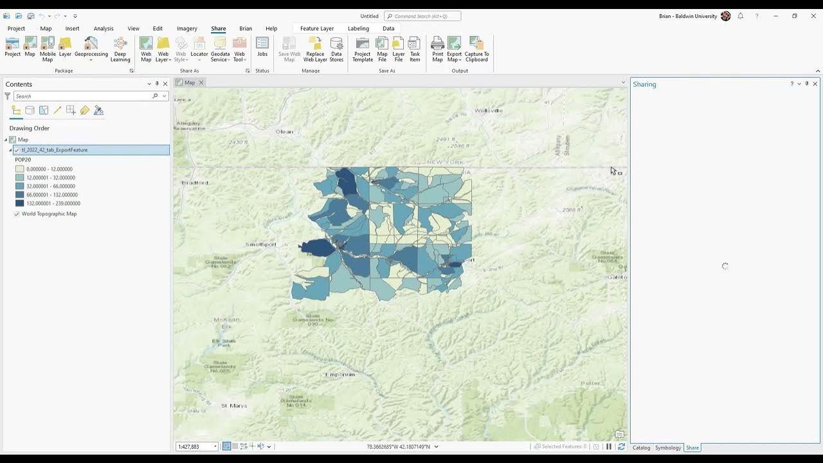Close the Map view tab
This screenshot has width=823, height=463.
coord(201,82)
